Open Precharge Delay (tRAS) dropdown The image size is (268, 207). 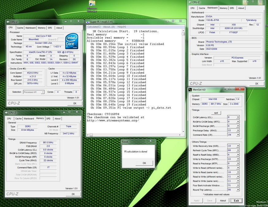tap(238, 130)
